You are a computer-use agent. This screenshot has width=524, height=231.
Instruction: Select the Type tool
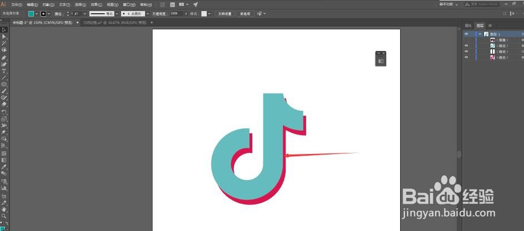pyautogui.click(x=4, y=71)
